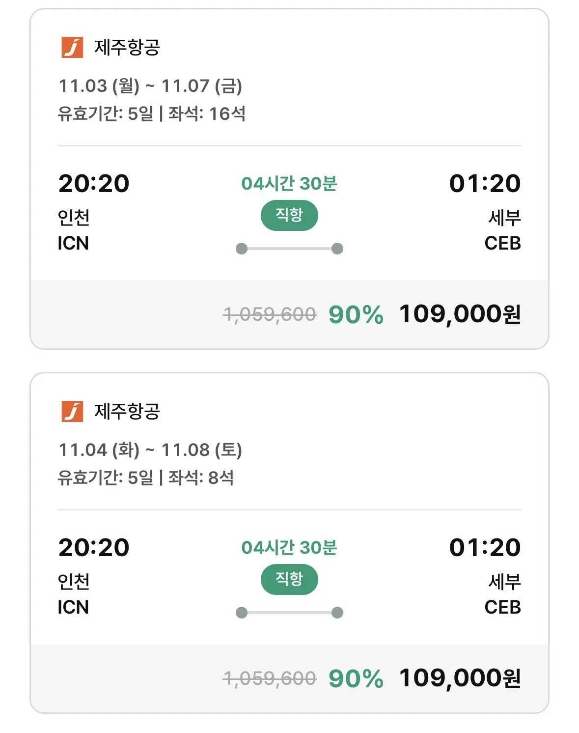Click the route line start dot in first card

pos(242,249)
